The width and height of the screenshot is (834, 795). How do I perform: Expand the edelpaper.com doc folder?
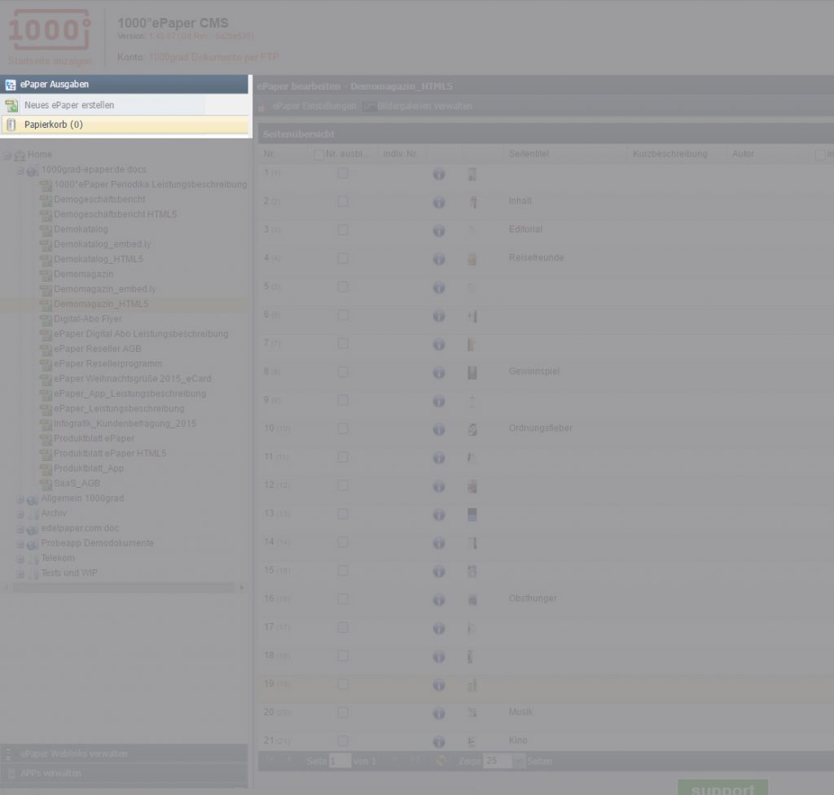20,529
